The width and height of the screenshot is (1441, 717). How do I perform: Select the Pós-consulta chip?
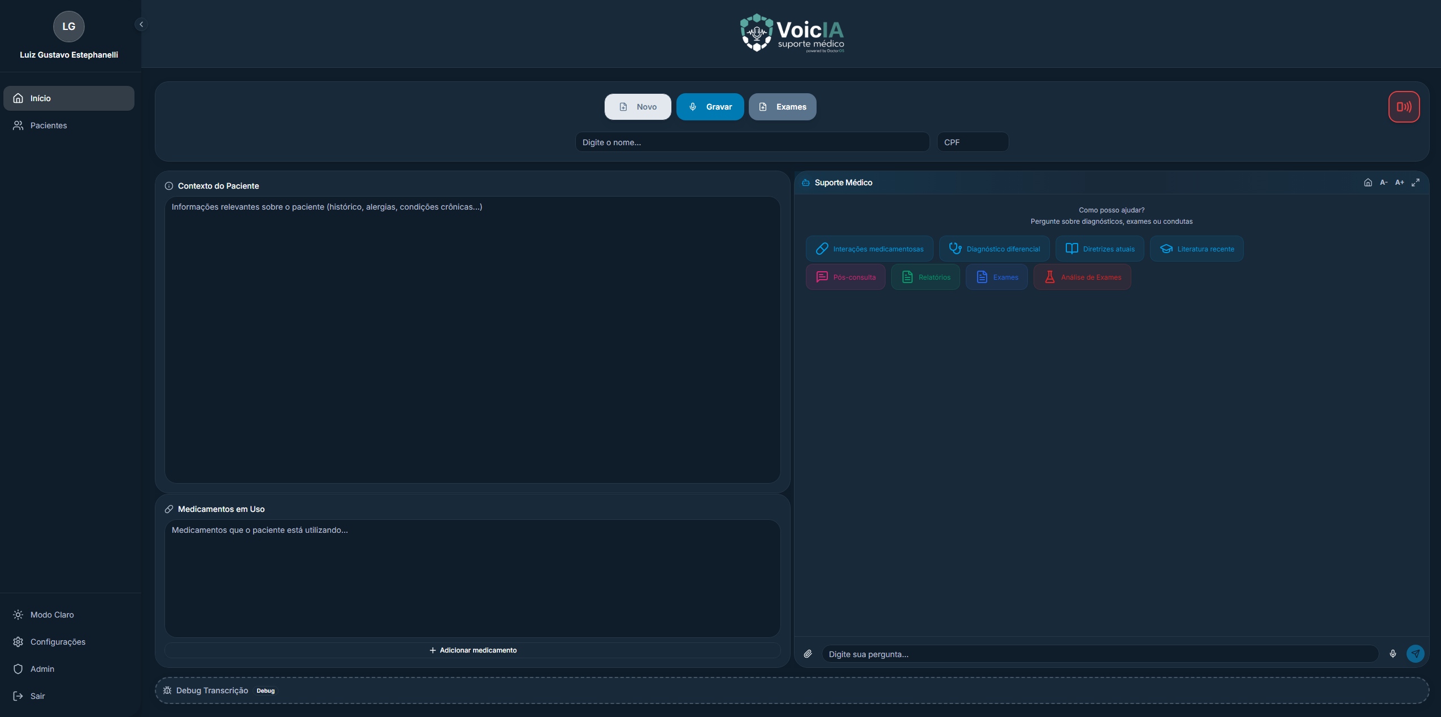[846, 277]
